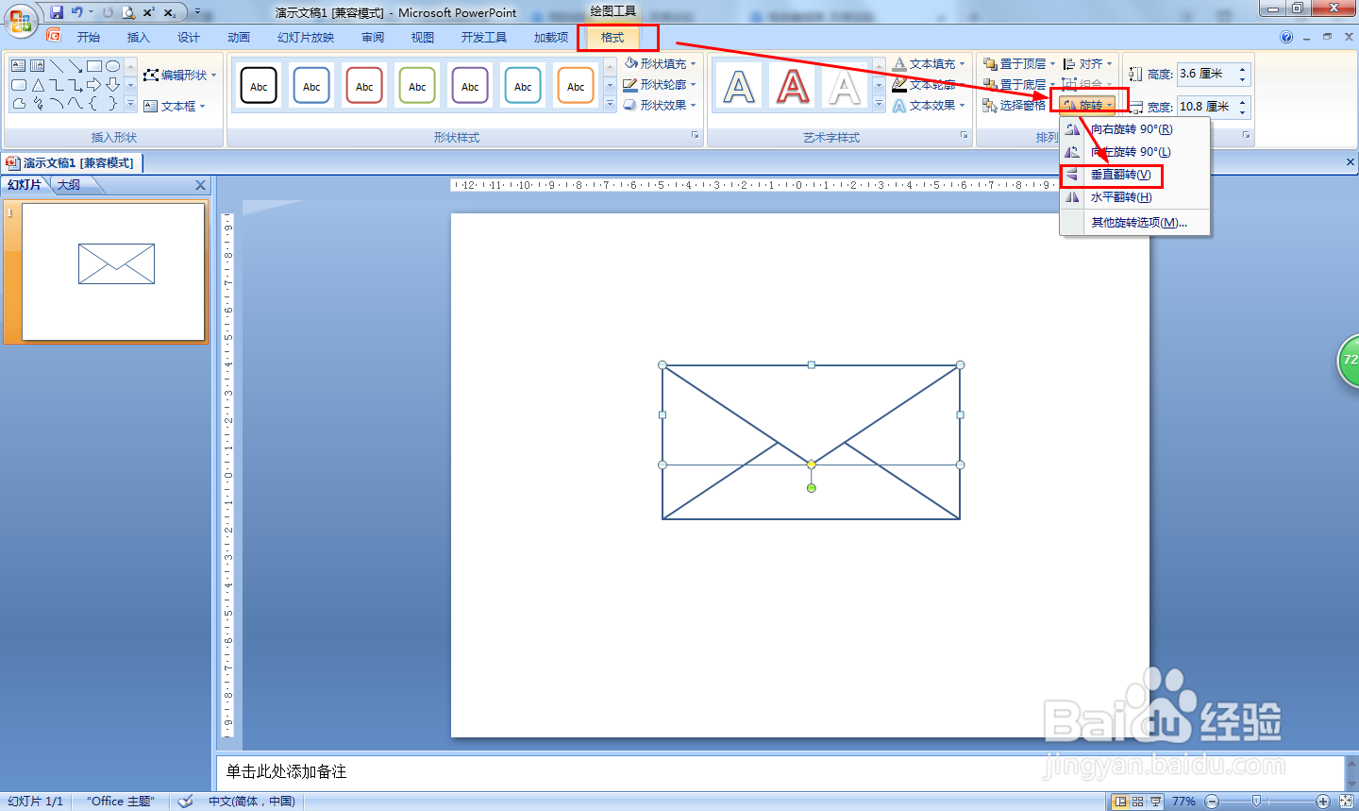
Task: Apply the purple outline Abc shape style
Action: click(x=470, y=86)
